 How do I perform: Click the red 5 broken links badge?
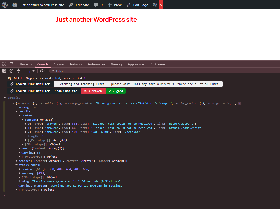point(161,5)
